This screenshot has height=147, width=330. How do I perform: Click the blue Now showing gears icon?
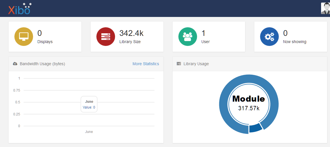coord(269,36)
